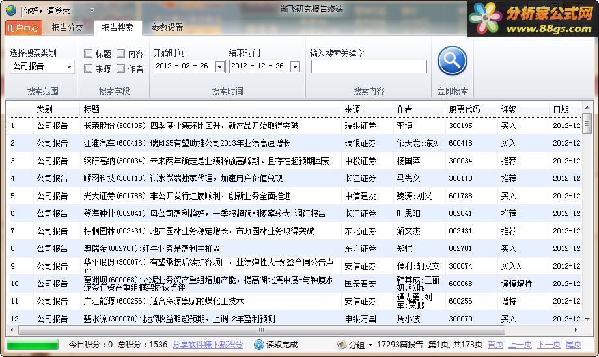This screenshot has height=357, width=599.
Task: Click the scroll up arrow of results list
Action: point(587,107)
